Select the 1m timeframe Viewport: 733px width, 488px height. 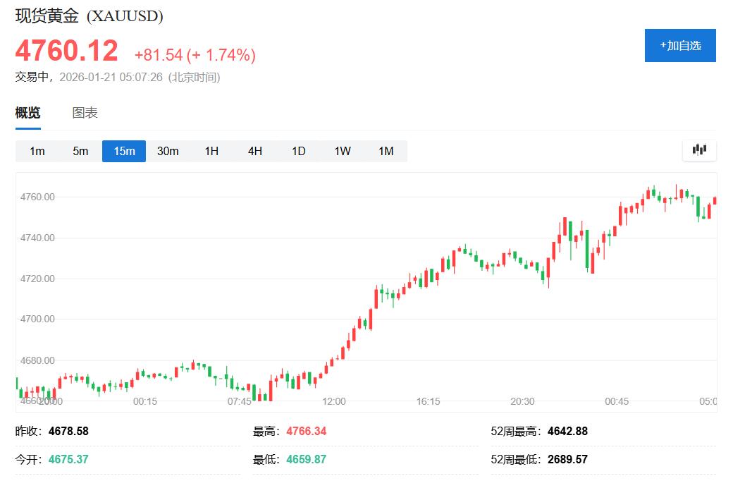coord(37,151)
